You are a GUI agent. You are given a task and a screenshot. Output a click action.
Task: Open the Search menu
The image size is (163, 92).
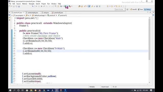click(38, 4)
